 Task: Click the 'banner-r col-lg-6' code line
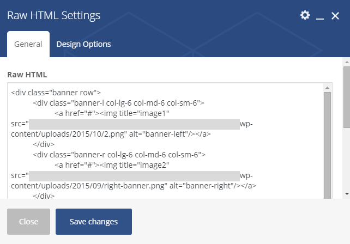pos(119,155)
